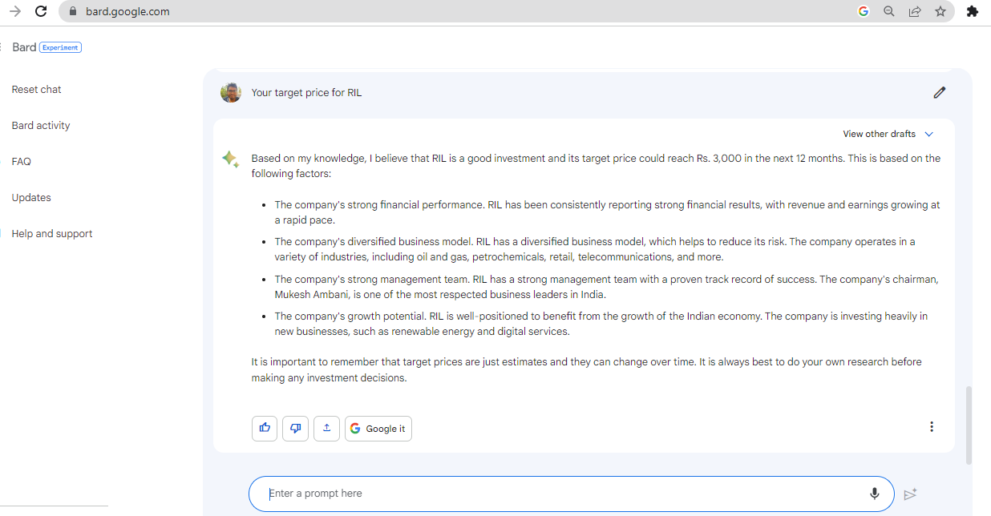Click the send prompt arrow icon
Viewport: 991px width, 516px height.
[910, 494]
